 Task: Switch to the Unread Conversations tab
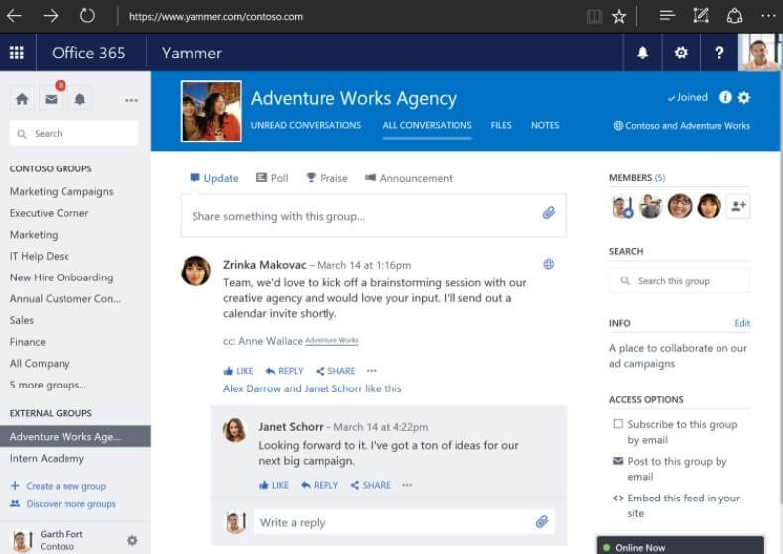[306, 125]
